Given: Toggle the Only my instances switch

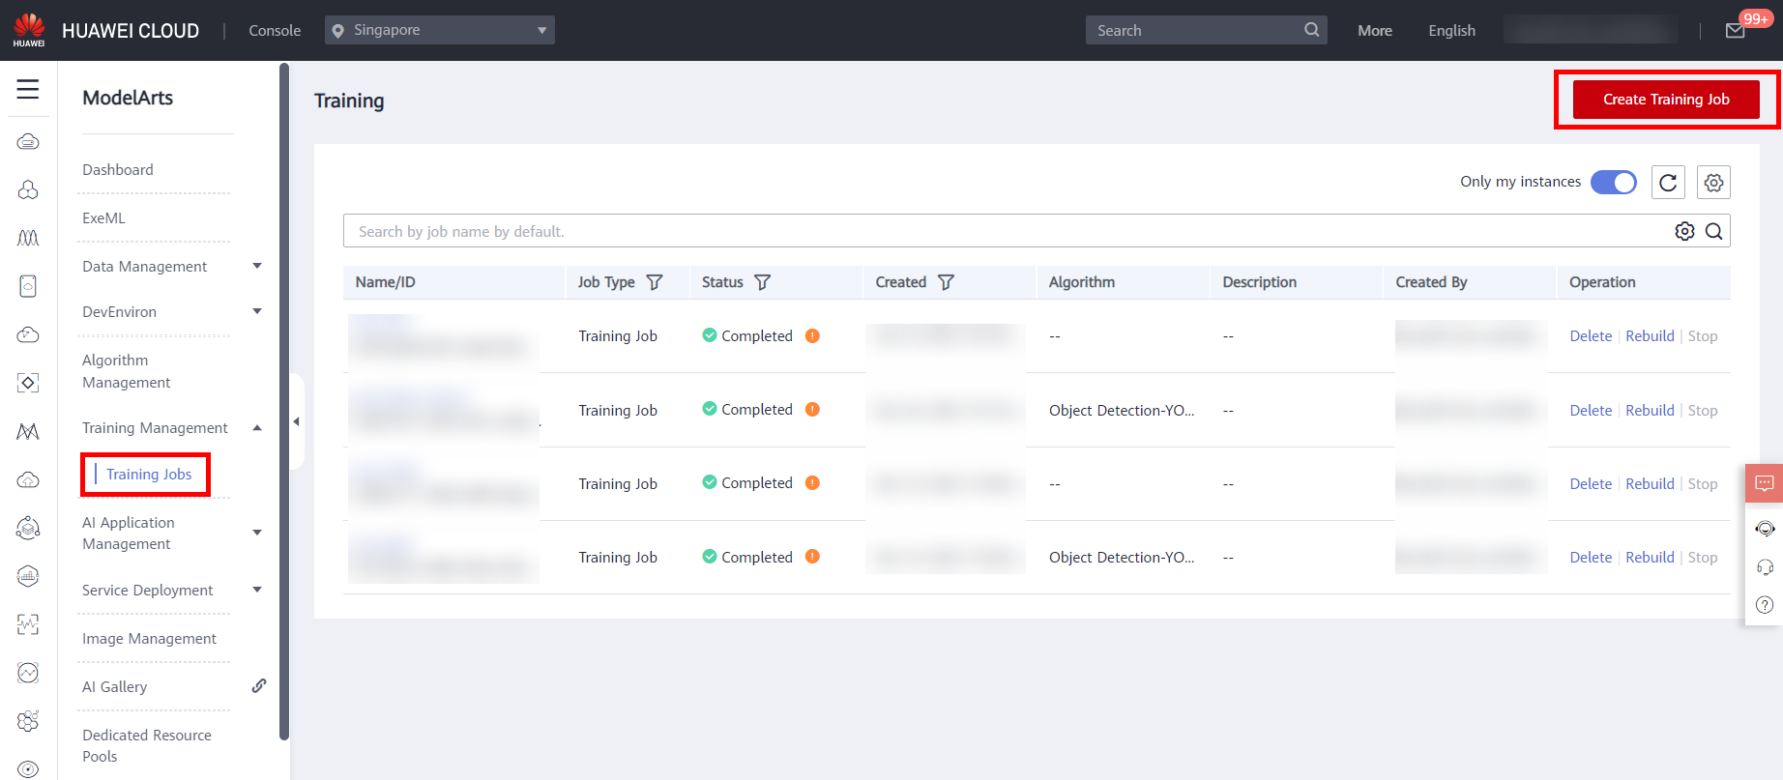Looking at the screenshot, I should tap(1613, 182).
